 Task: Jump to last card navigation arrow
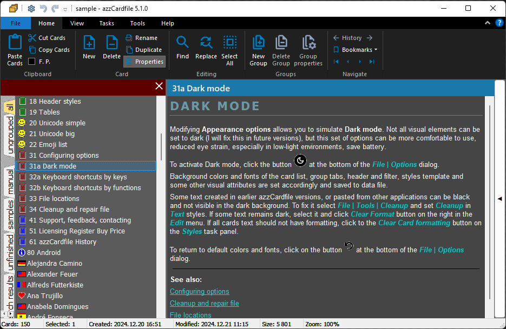pyautogui.click(x=372, y=62)
